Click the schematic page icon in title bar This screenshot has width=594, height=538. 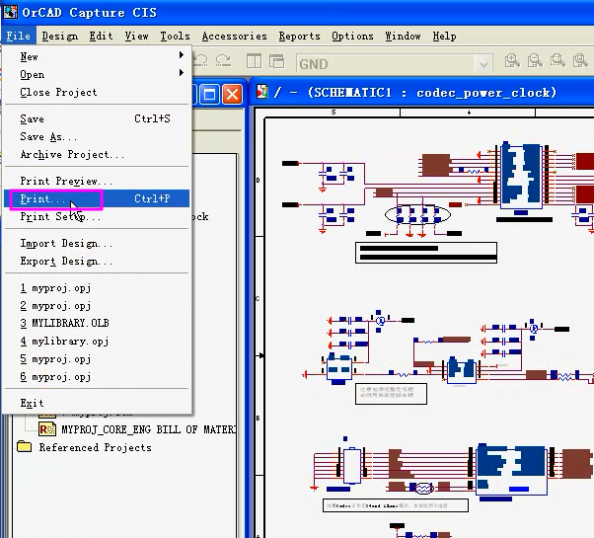(x=263, y=93)
